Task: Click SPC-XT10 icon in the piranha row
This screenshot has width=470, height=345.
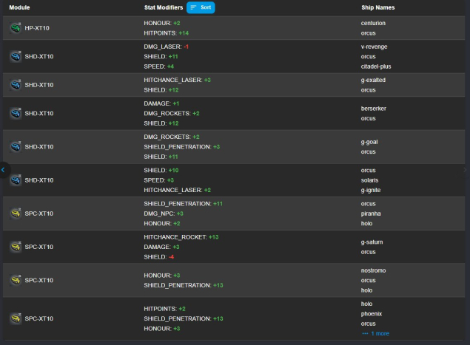Action: [x=16, y=213]
